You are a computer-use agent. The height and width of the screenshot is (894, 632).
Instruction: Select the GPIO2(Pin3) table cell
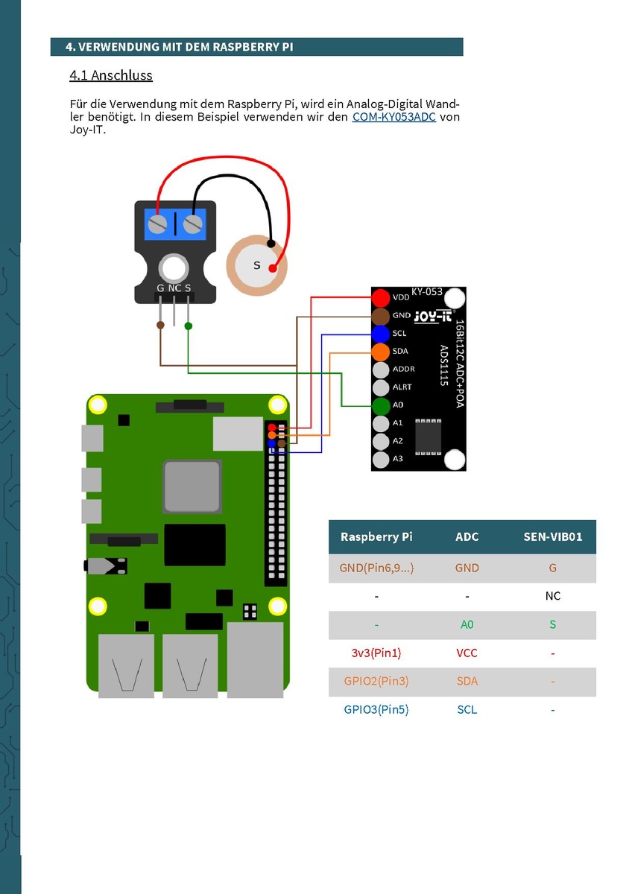(x=376, y=682)
